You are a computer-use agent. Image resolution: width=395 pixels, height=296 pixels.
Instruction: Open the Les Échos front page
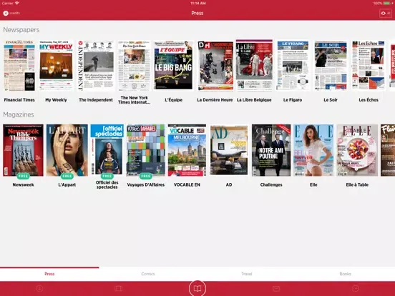pos(369,66)
